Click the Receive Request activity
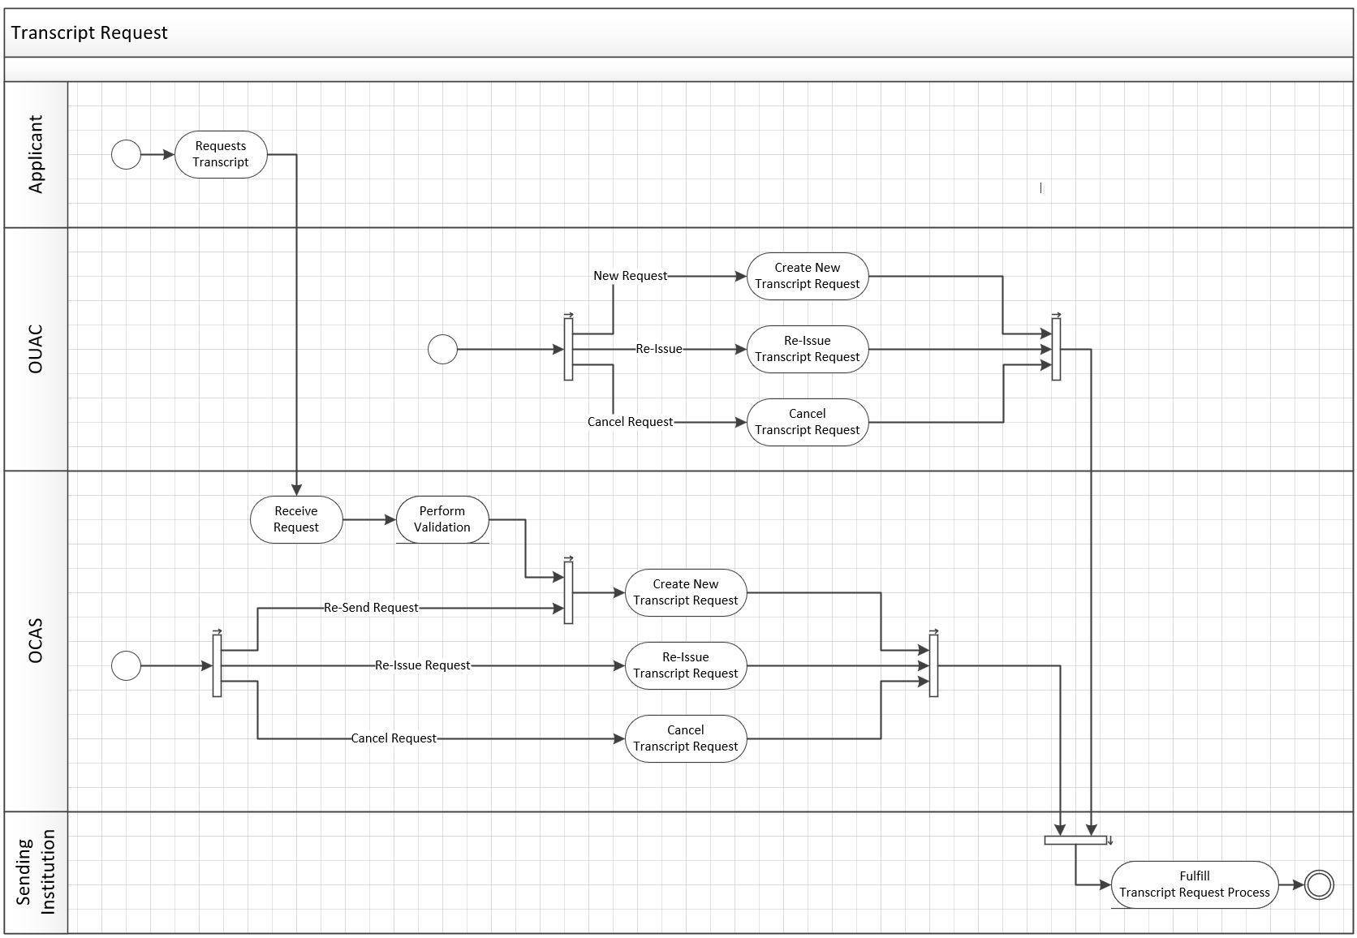The height and width of the screenshot is (938, 1357). click(296, 519)
